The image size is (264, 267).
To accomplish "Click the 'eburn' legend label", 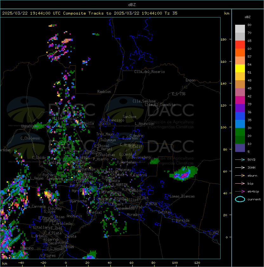I will tap(252, 176).
